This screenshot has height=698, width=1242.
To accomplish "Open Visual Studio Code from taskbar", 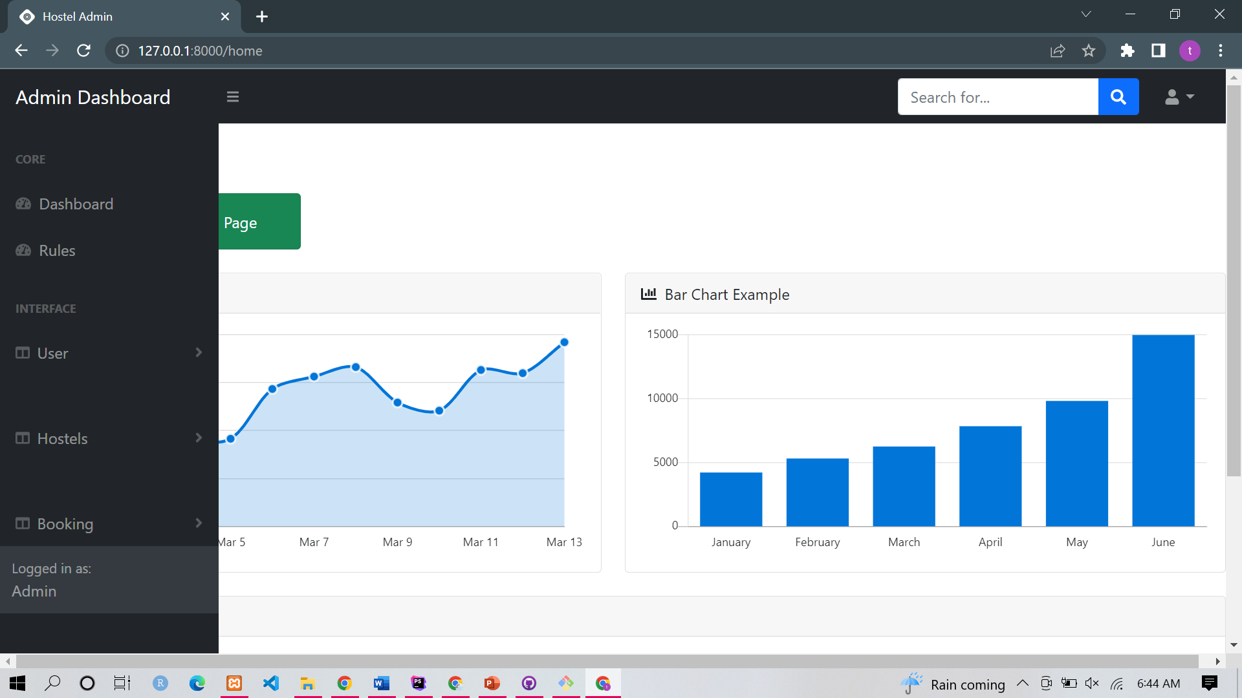I will tap(271, 683).
